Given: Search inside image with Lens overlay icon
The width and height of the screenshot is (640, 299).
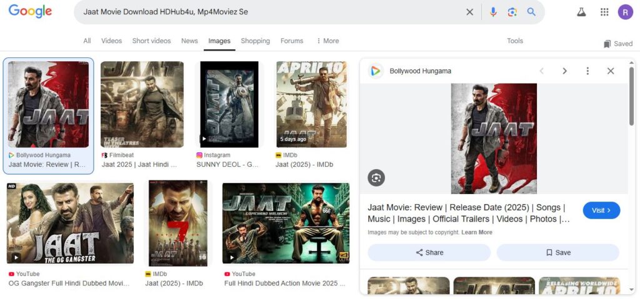Looking at the screenshot, I should click(x=376, y=178).
